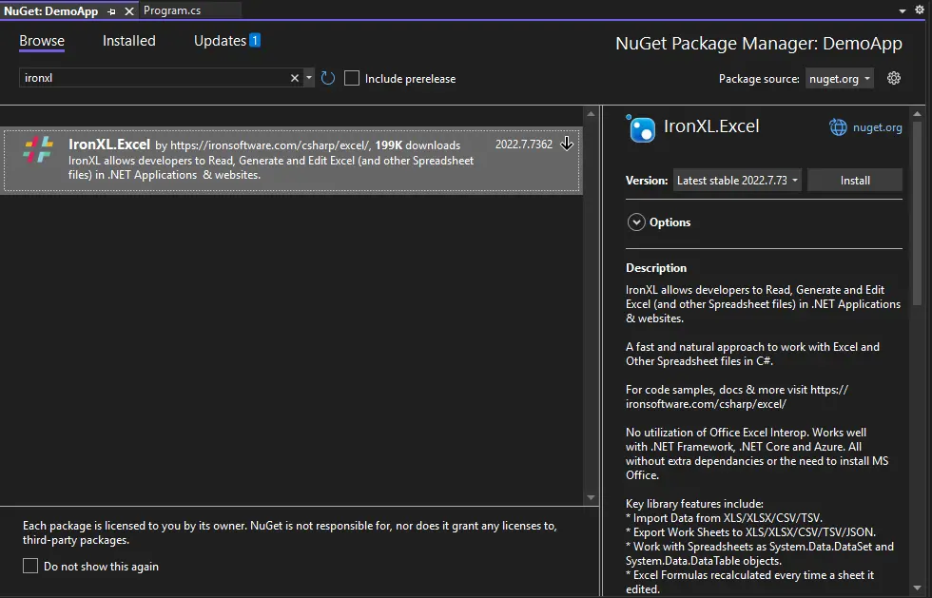The image size is (932, 598).
Task: Click the Install button
Action: click(854, 181)
